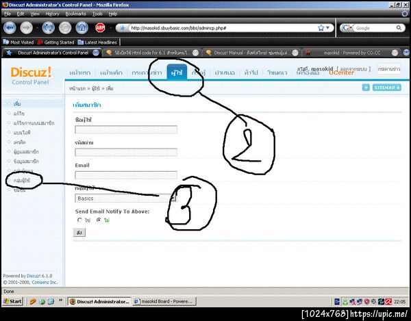Reload the page with the refresh icon
The image size is (411, 321).
click(x=49, y=28)
